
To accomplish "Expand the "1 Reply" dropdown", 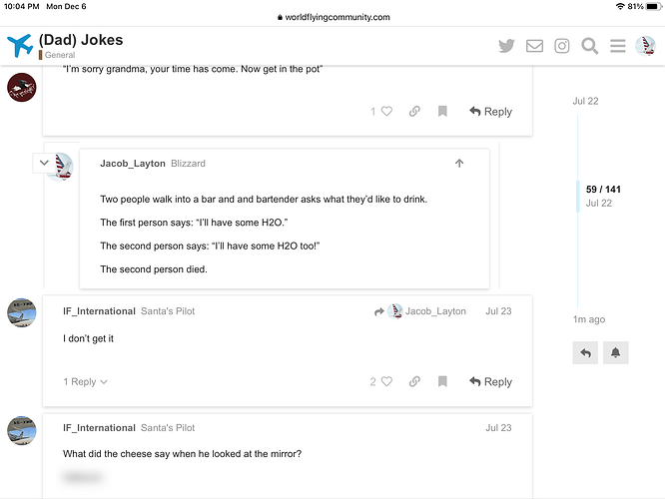I will click(x=85, y=382).
